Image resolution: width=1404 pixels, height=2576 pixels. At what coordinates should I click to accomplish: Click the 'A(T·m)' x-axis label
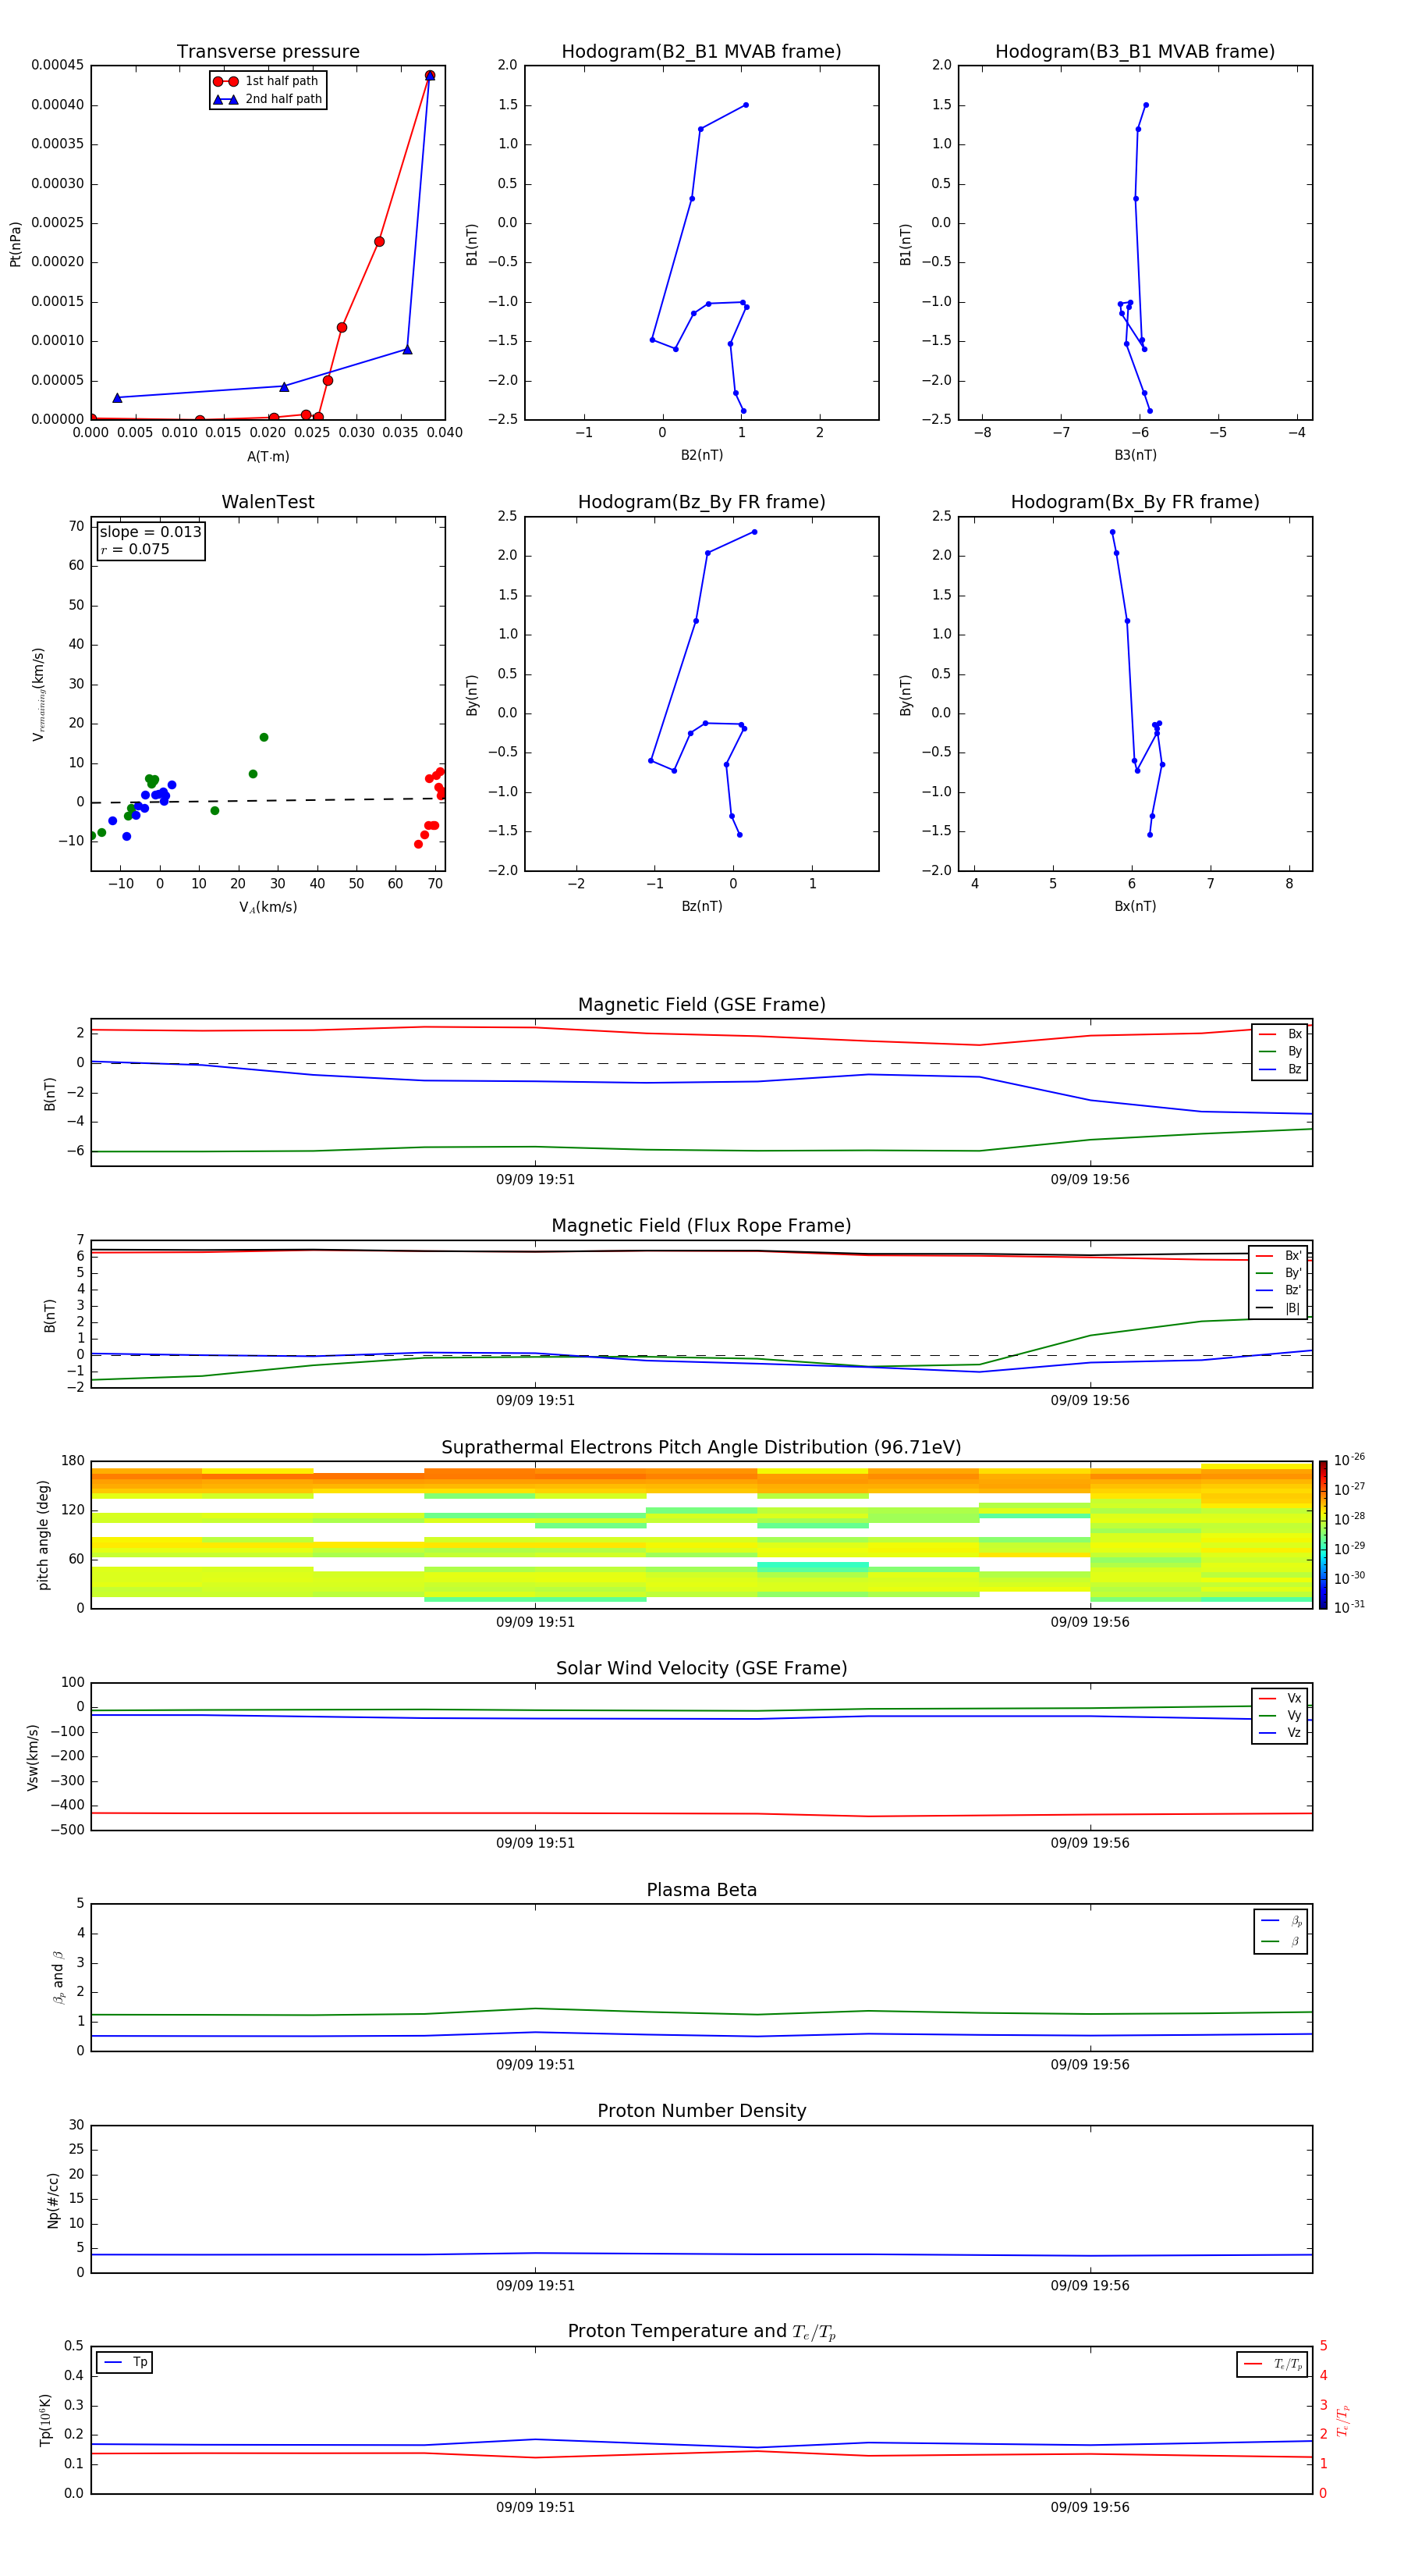(268, 457)
